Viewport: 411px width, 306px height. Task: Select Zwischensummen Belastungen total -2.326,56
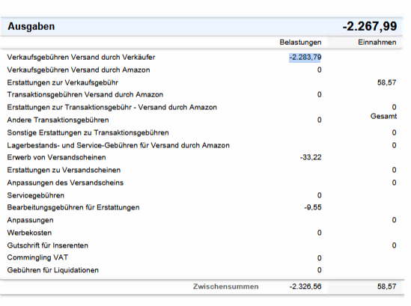[305, 287]
